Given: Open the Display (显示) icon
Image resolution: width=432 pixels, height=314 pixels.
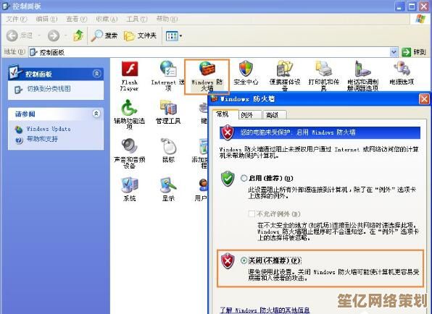Looking at the screenshot, I should click(x=168, y=190).
